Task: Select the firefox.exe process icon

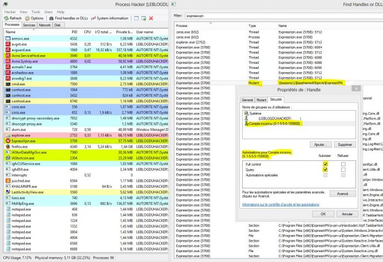Action: (x=8, y=146)
